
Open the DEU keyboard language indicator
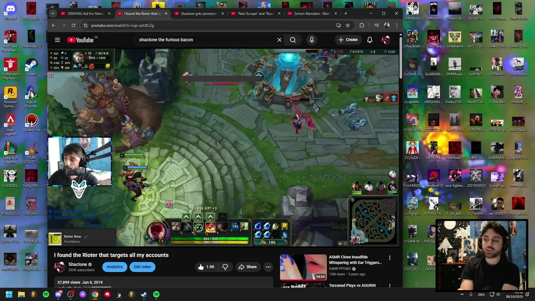pos(481,294)
